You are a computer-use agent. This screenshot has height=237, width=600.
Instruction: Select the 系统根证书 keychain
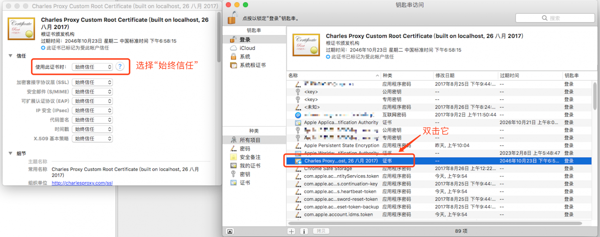(254, 65)
